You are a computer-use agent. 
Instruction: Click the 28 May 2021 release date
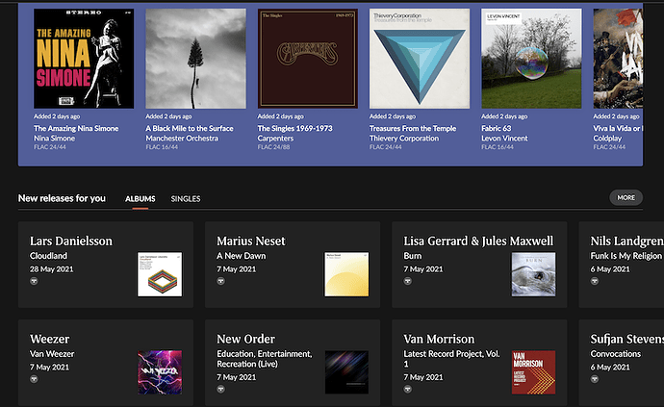pyautogui.click(x=51, y=269)
